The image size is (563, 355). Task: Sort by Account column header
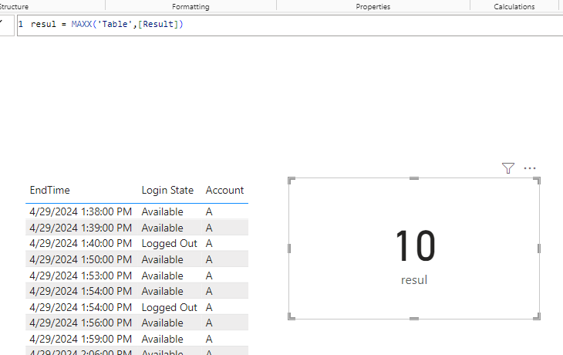(224, 190)
